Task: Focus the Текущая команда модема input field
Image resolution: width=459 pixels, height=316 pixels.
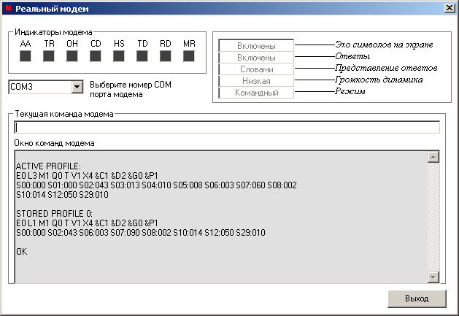Action: tap(227, 128)
